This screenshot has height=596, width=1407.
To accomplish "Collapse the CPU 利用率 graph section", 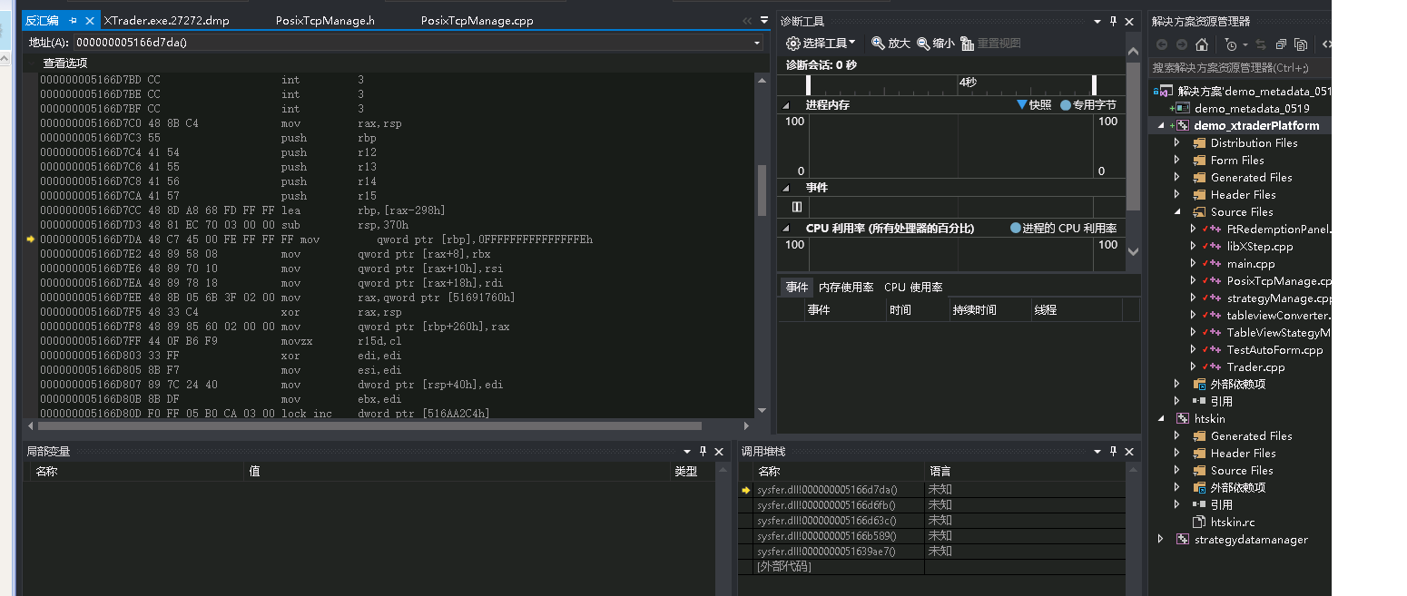I will click(x=786, y=229).
